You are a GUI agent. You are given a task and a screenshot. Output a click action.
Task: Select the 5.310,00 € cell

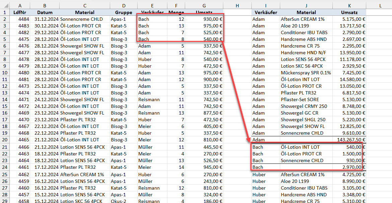(349, 201)
